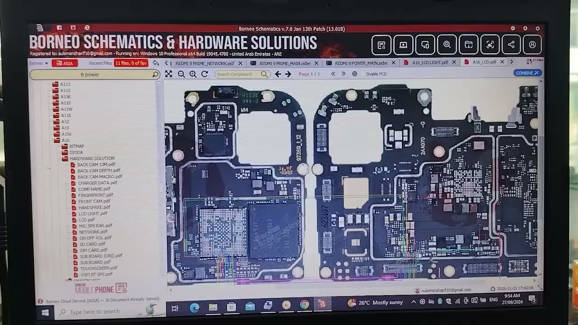This screenshot has height=325, width=578.
Task: Open Chrome from the taskbar
Action: (305, 305)
